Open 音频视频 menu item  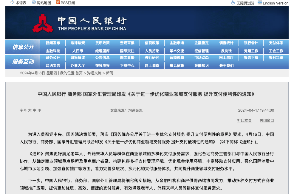177,58
